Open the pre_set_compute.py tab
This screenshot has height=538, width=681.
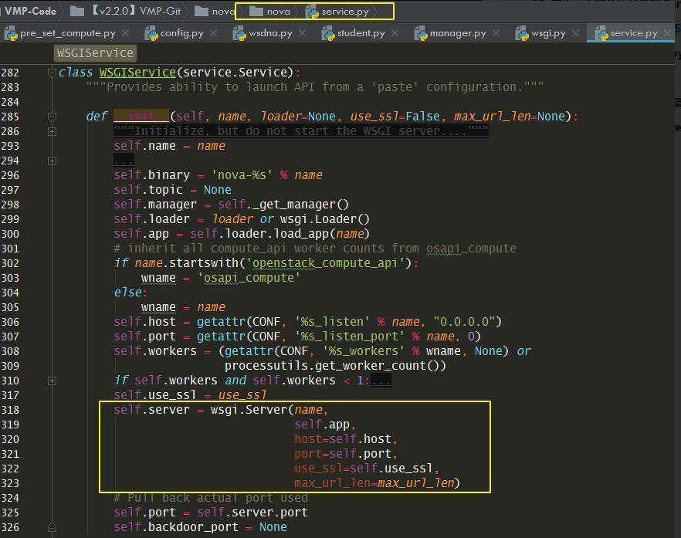click(x=67, y=33)
